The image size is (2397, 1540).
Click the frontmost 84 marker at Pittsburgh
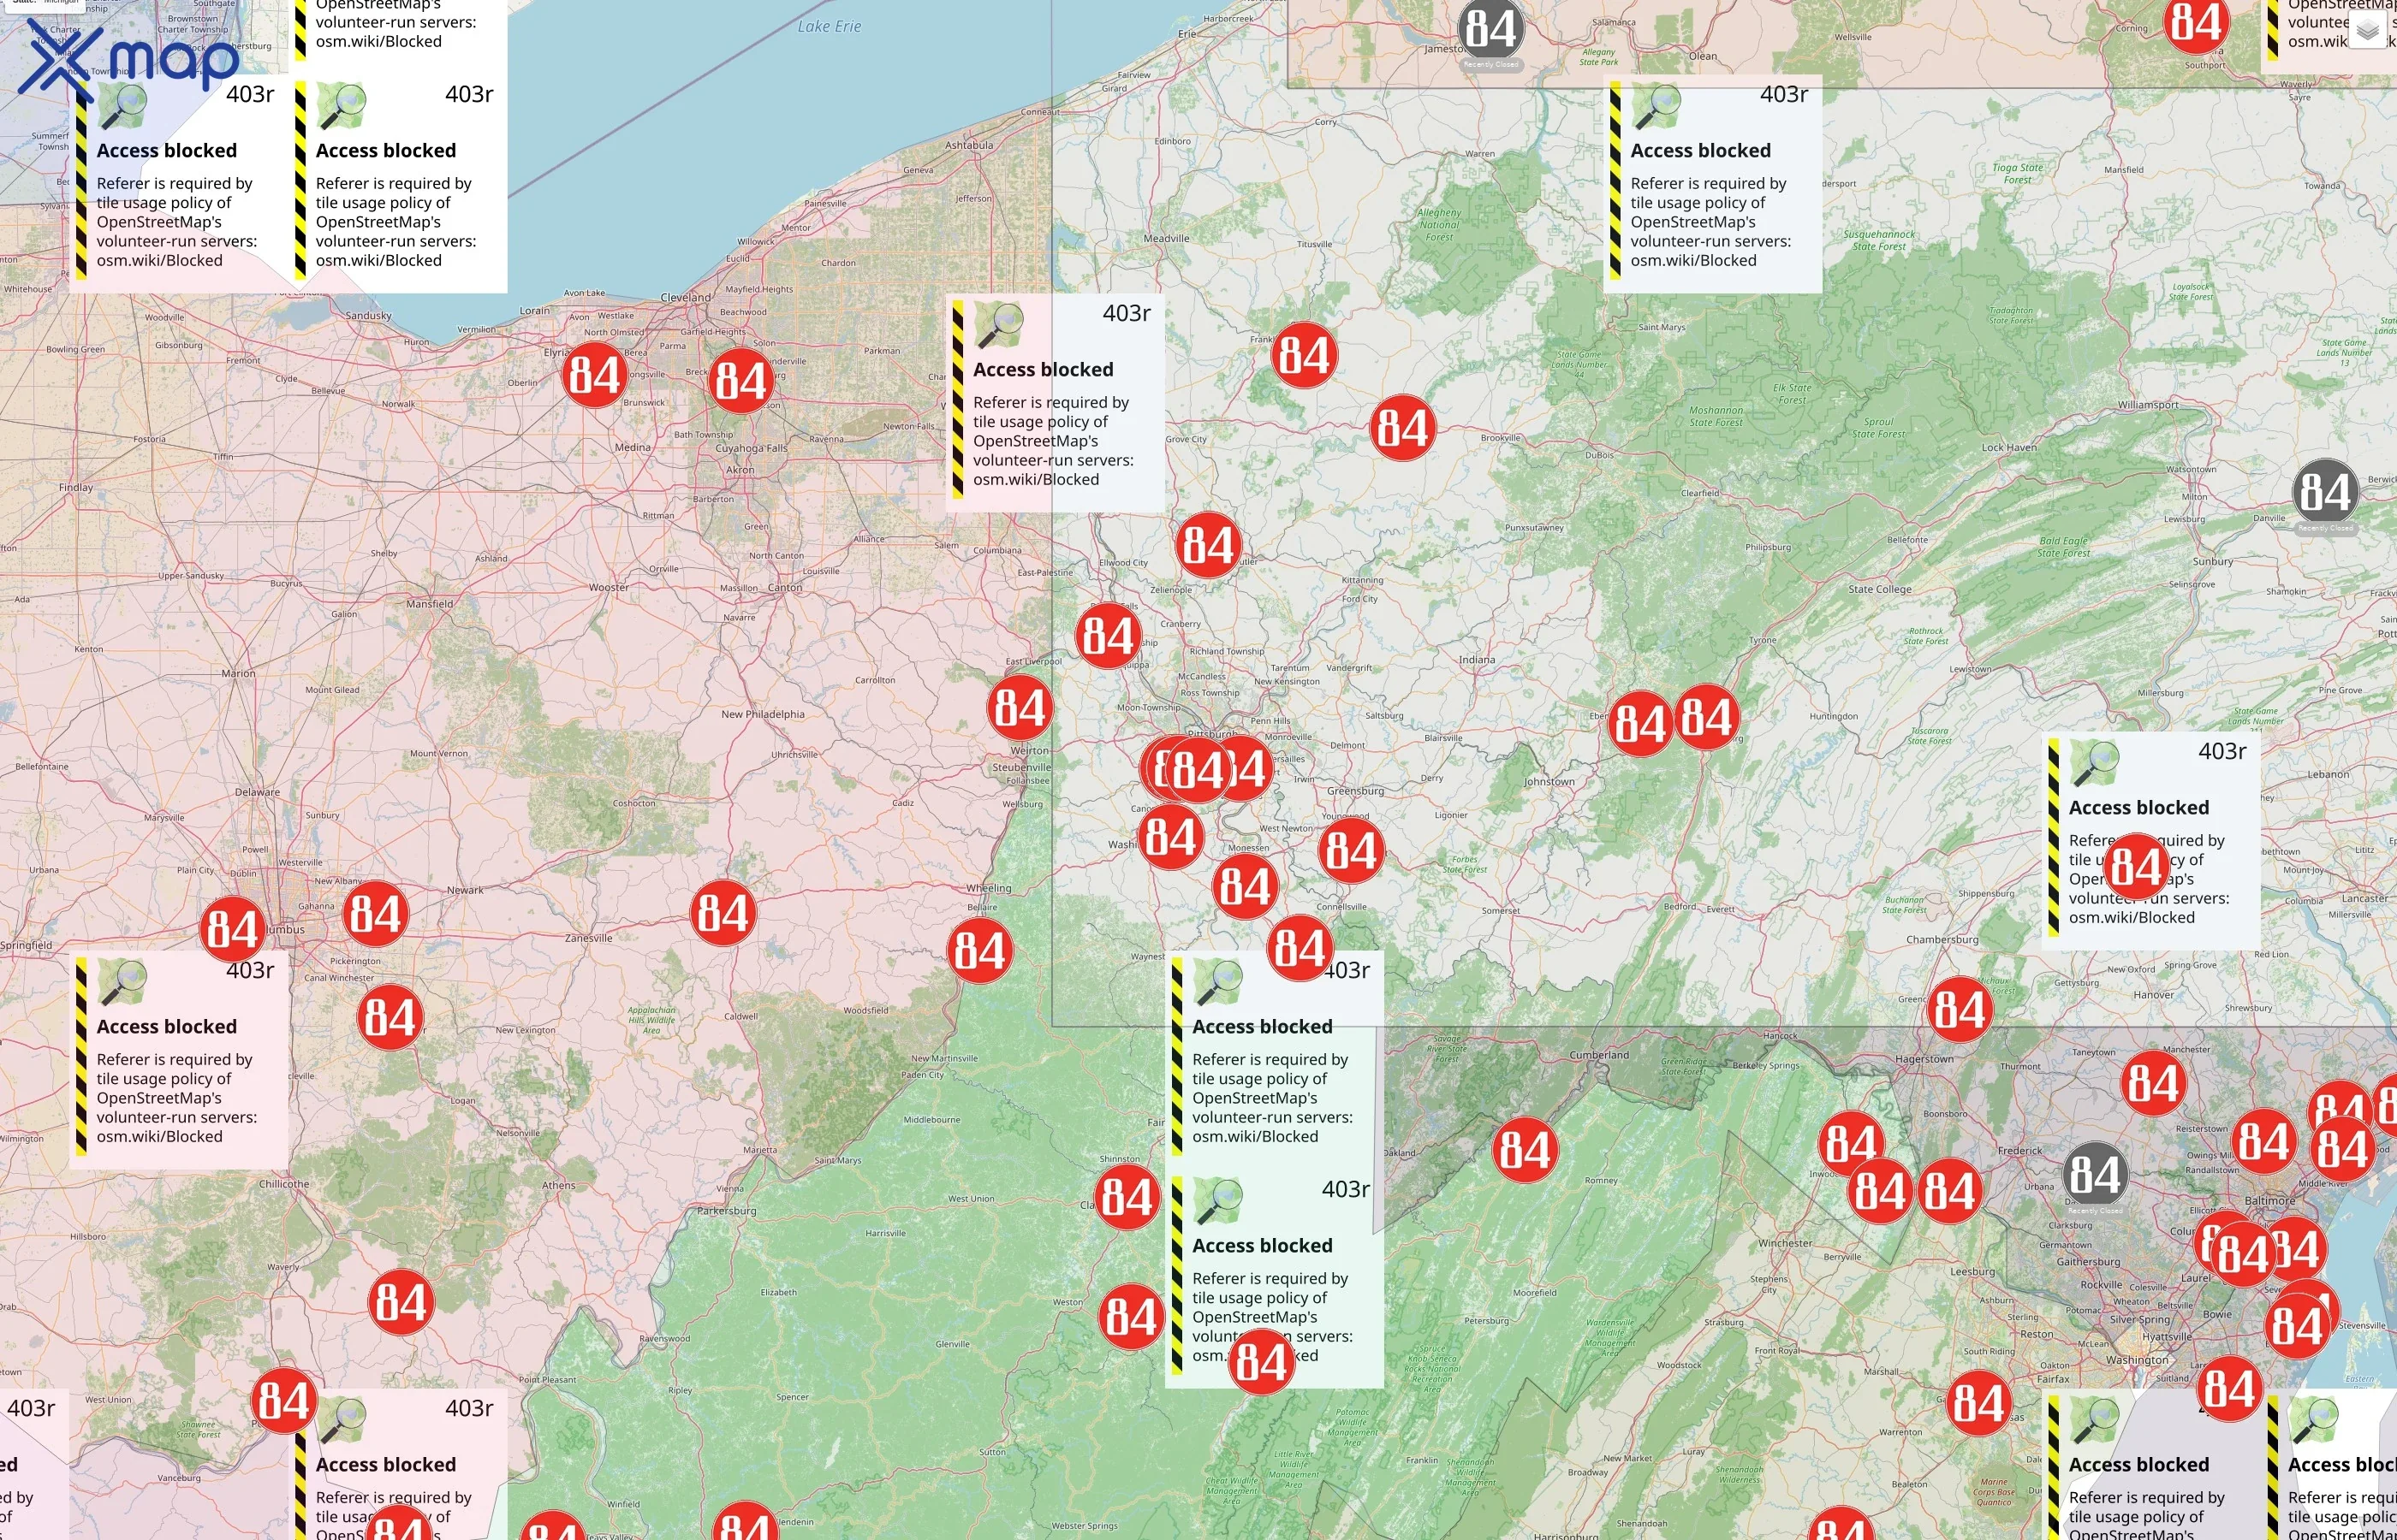pos(1198,770)
